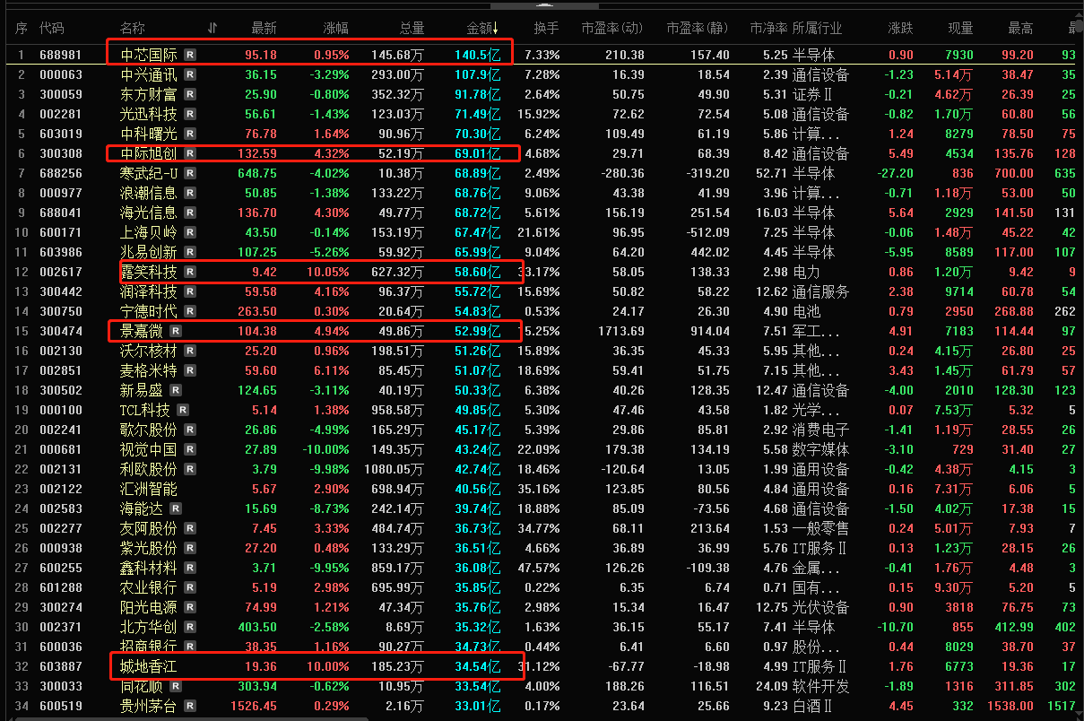This screenshot has width=1084, height=721.
Task: Click the R badge for 海光信息
Action: [190, 213]
